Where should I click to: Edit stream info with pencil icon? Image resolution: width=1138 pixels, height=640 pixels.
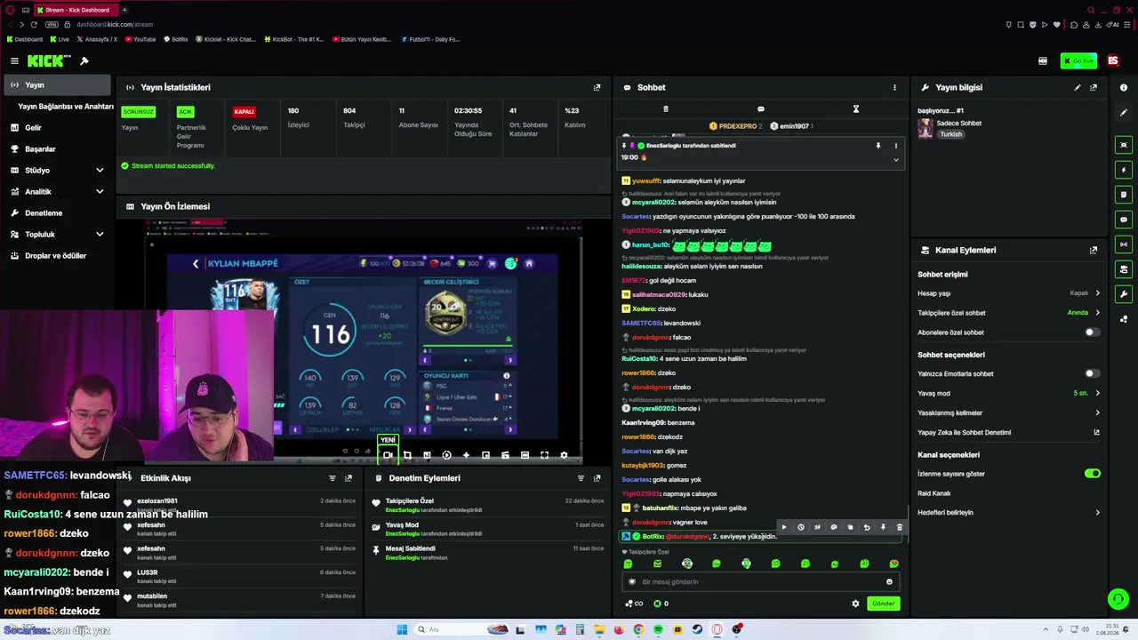click(1078, 87)
